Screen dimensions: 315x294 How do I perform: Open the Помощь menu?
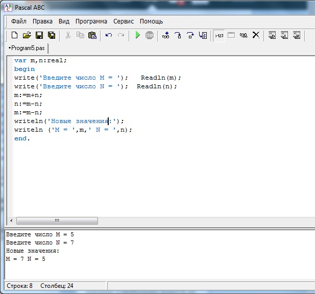coord(151,21)
